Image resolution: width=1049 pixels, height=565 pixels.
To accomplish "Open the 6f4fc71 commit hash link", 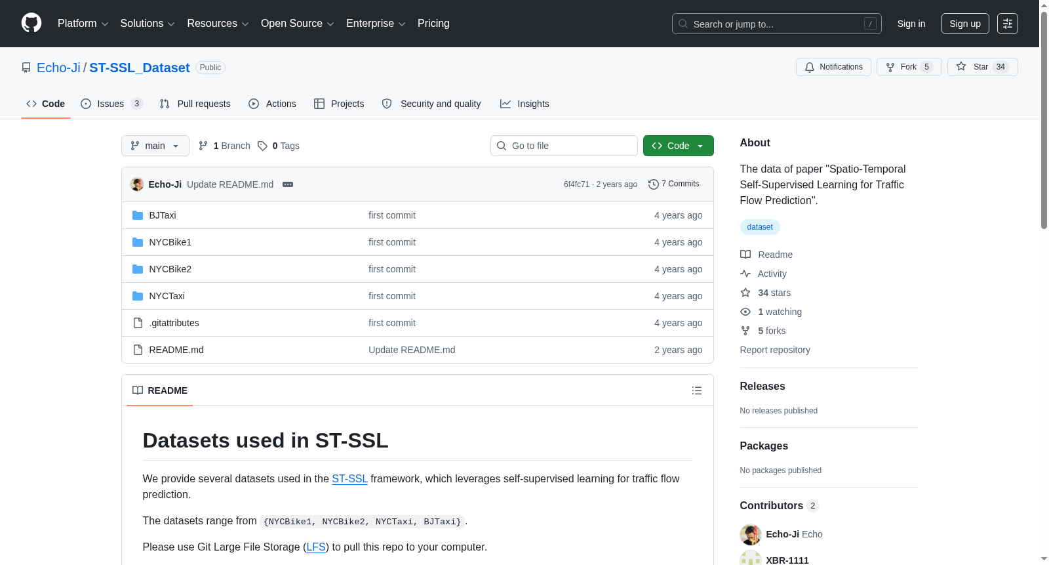I will coord(577,184).
